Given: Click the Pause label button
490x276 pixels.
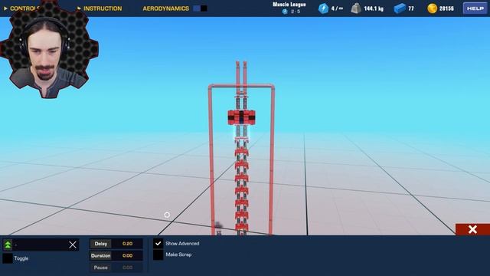Looking at the screenshot, I should pyautogui.click(x=100, y=268).
